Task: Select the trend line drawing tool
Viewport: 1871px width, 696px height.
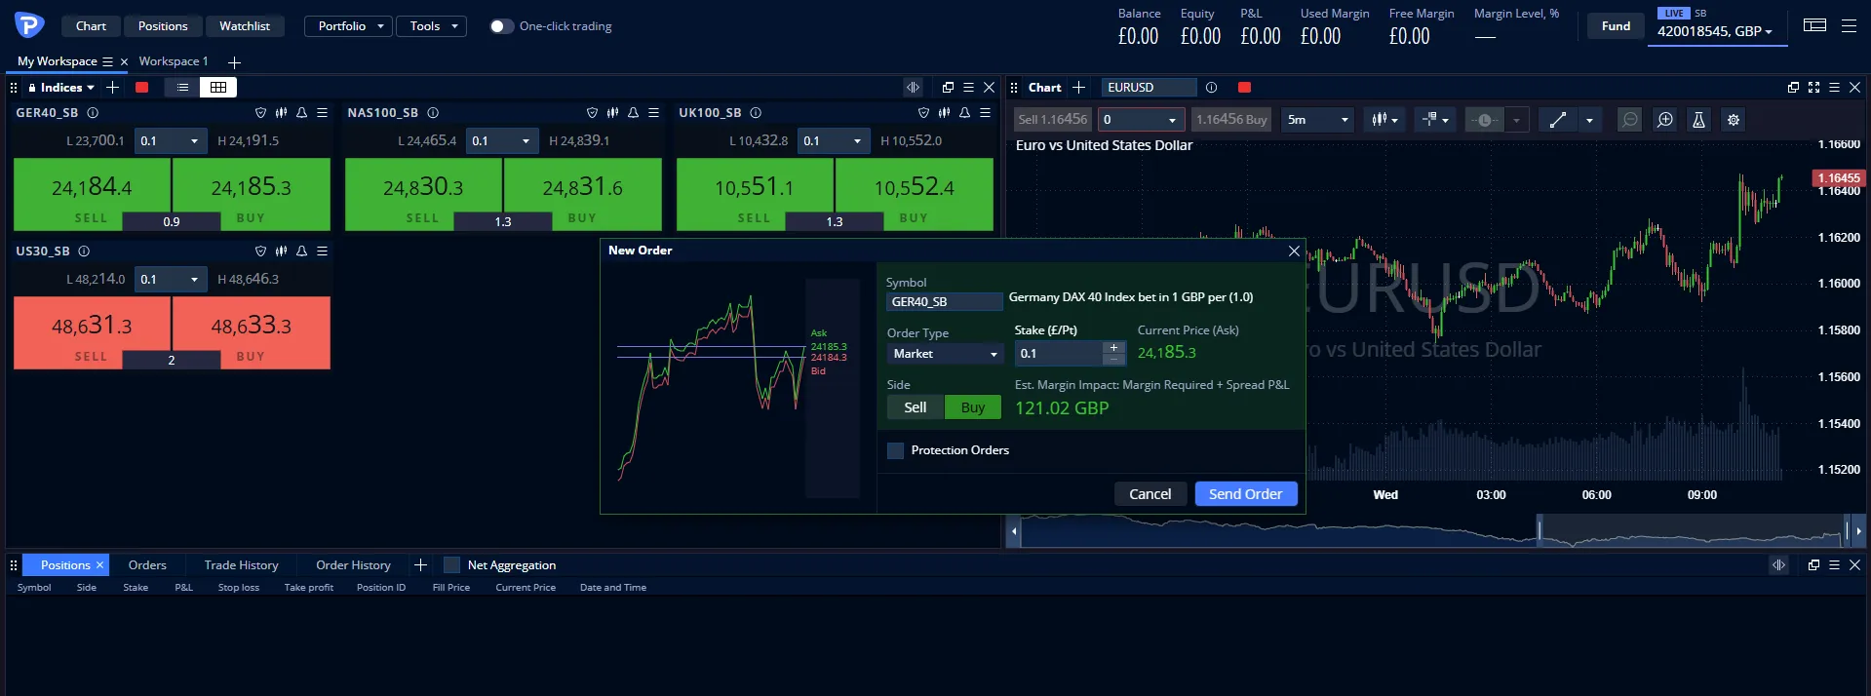Action: pos(1558,120)
